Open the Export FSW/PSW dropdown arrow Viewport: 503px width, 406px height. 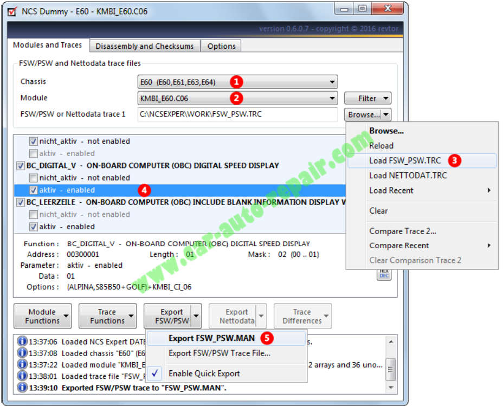point(196,316)
